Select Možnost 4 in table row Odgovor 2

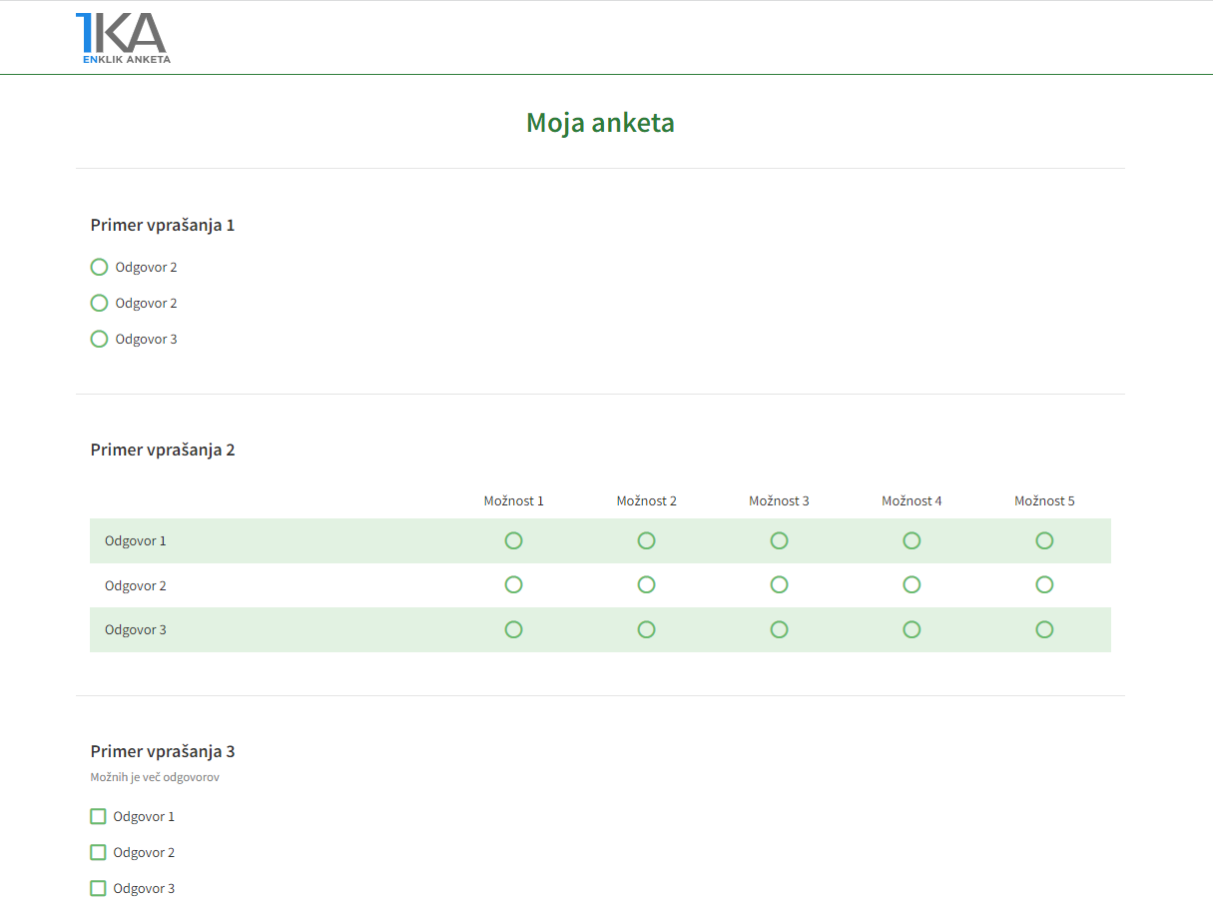click(x=911, y=584)
